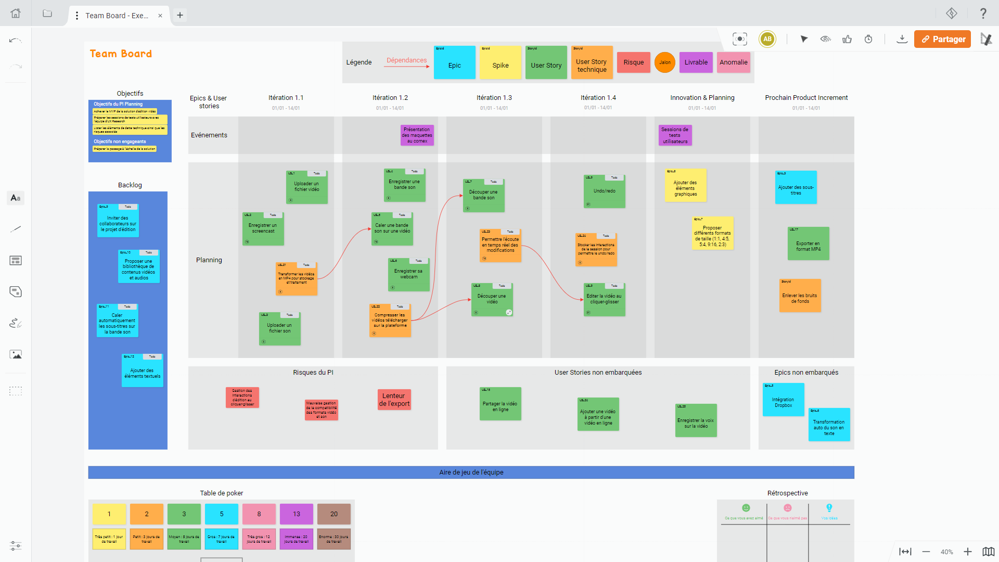Click the camera/capture icon in toolbar
999x562 pixels.
click(740, 39)
